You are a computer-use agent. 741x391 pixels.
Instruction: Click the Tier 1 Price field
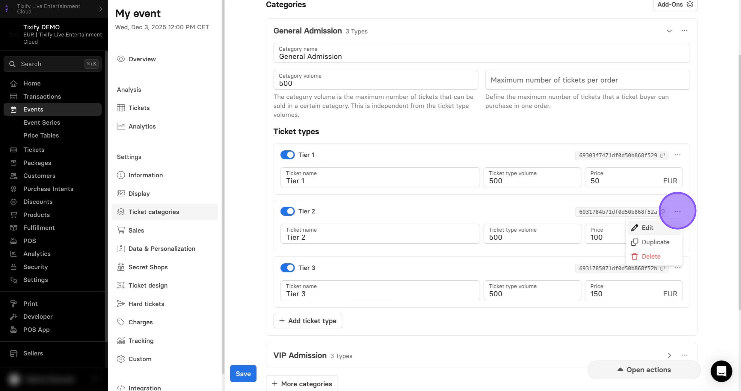tap(633, 177)
